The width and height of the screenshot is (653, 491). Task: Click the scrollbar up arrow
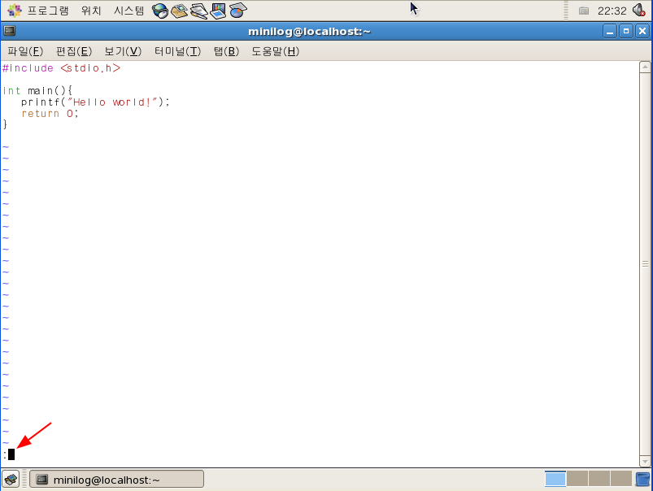(645, 67)
